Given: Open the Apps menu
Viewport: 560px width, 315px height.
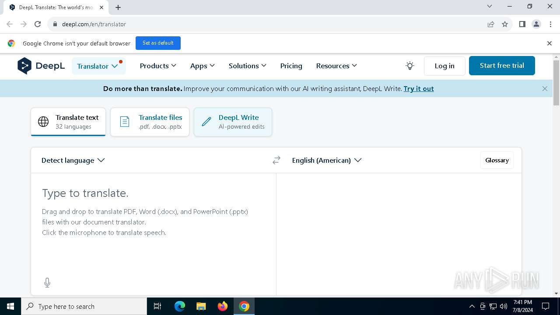Looking at the screenshot, I should coord(203,66).
